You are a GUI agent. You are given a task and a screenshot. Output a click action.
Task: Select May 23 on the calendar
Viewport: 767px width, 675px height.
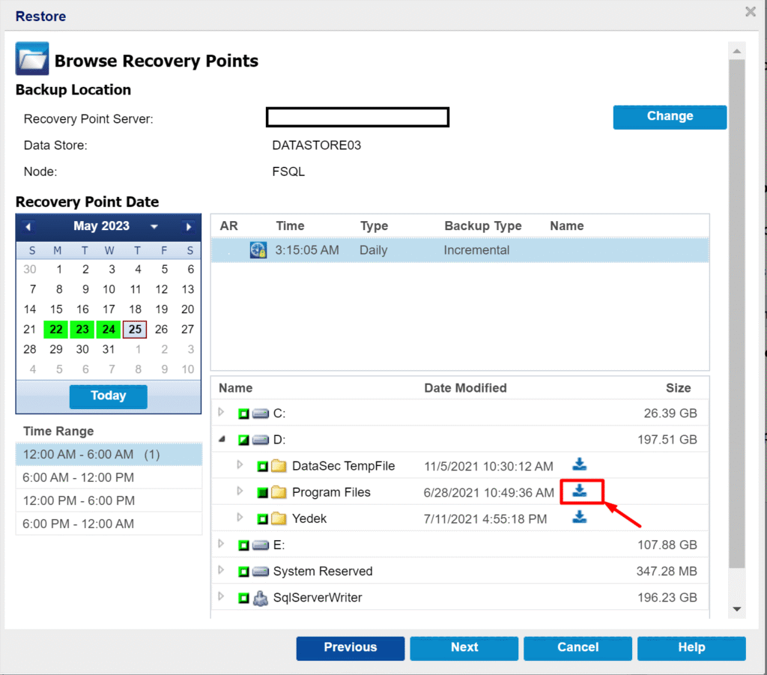pos(82,330)
